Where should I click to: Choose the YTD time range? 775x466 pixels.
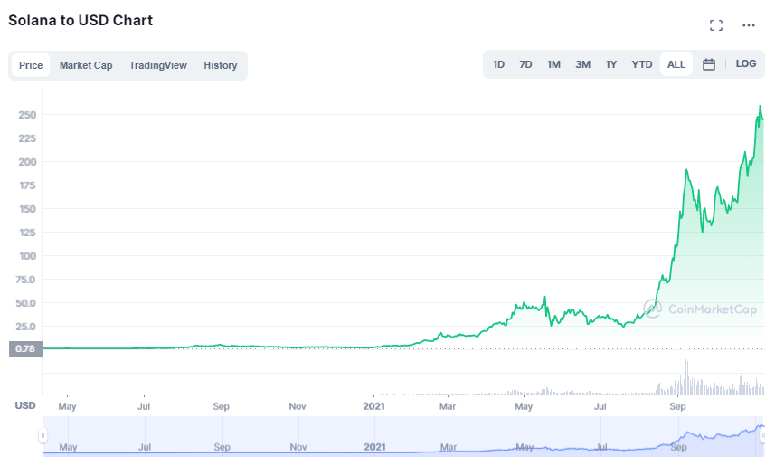pyautogui.click(x=641, y=64)
